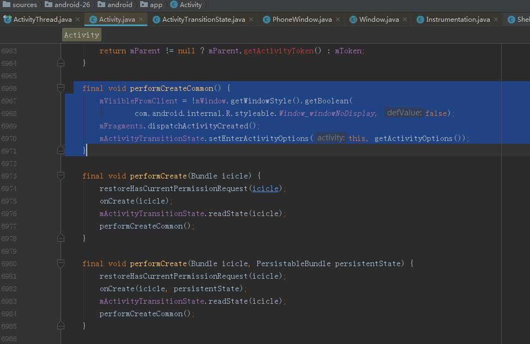530x344 pixels.
Task: Click the class icon on the cut-off Shel tab
Action: point(511,20)
